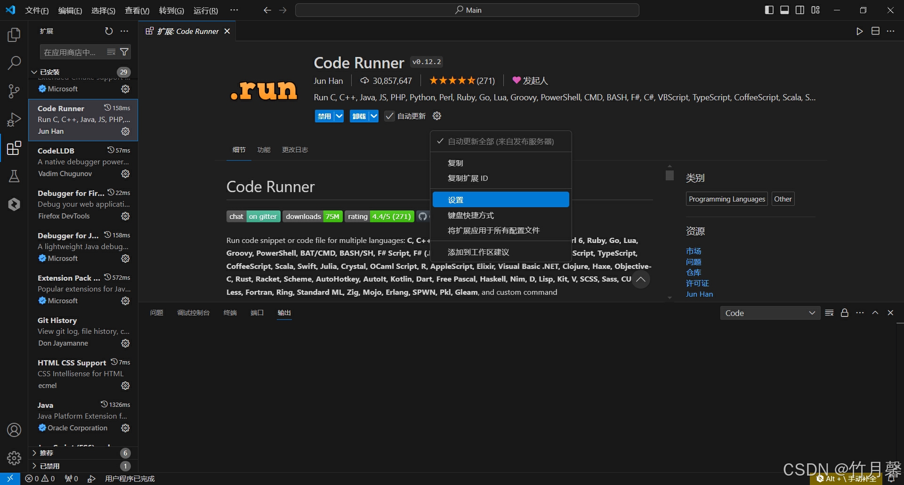This screenshot has height=485, width=904.
Task: Toggle the bottom panel layout button
Action: [784, 10]
